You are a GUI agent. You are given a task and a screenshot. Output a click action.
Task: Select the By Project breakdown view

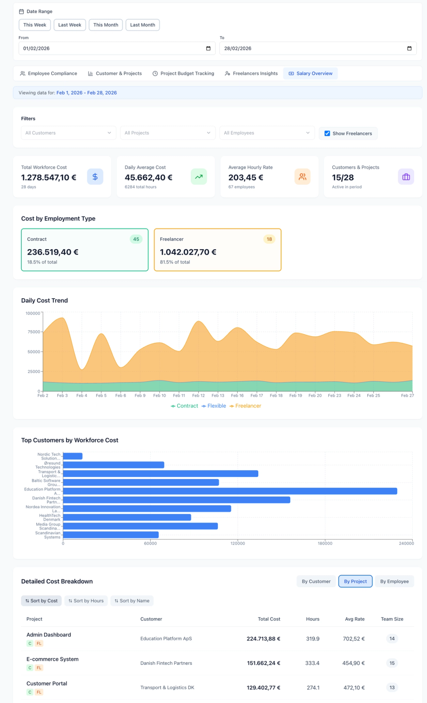tap(355, 581)
